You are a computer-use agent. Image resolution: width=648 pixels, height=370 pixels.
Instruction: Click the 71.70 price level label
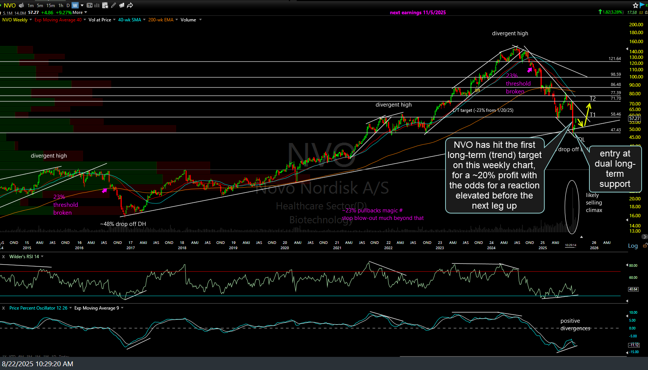point(616,98)
